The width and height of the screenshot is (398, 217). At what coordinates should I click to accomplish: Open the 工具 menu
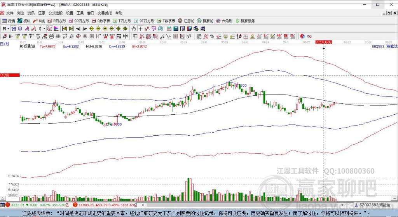[80, 13]
